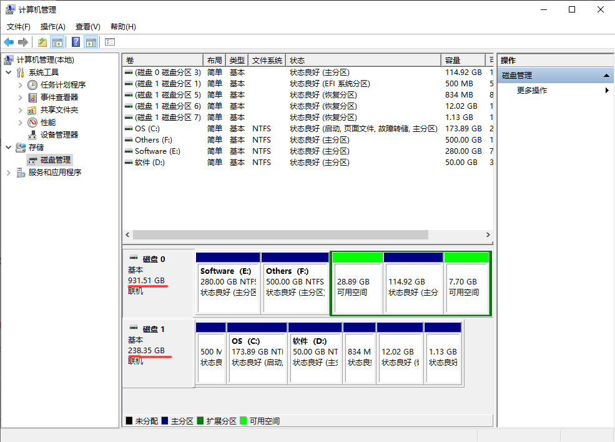Click the Shared Folders icon in tree

tap(32, 110)
